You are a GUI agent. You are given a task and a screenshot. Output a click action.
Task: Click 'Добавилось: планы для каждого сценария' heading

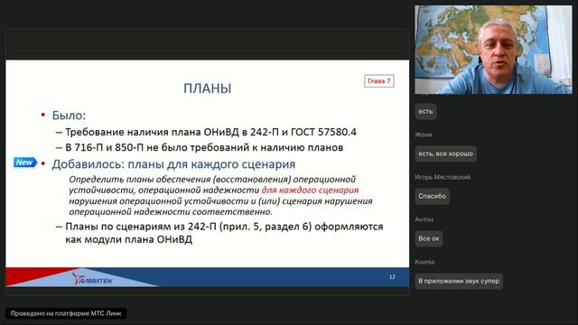pyautogui.click(x=173, y=164)
